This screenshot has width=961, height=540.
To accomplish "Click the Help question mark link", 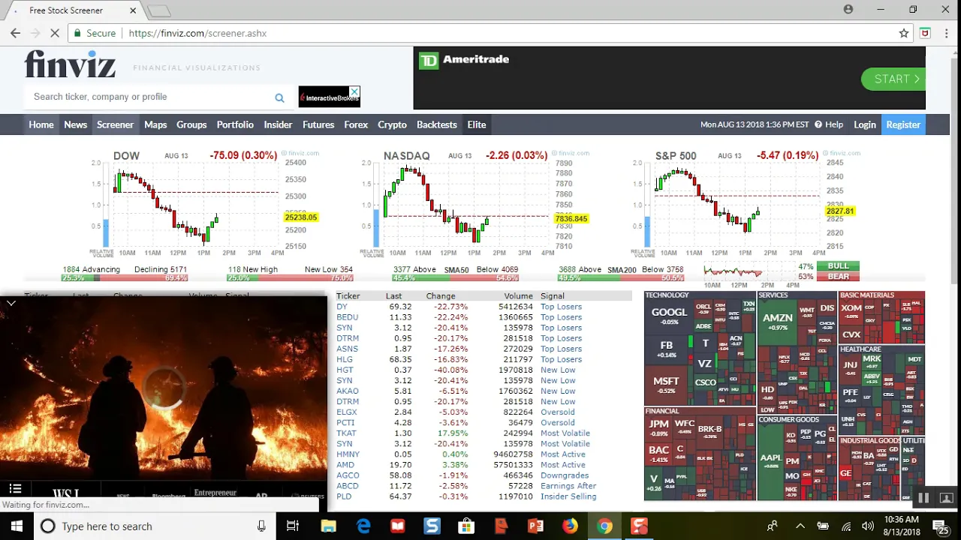I will 829,124.
